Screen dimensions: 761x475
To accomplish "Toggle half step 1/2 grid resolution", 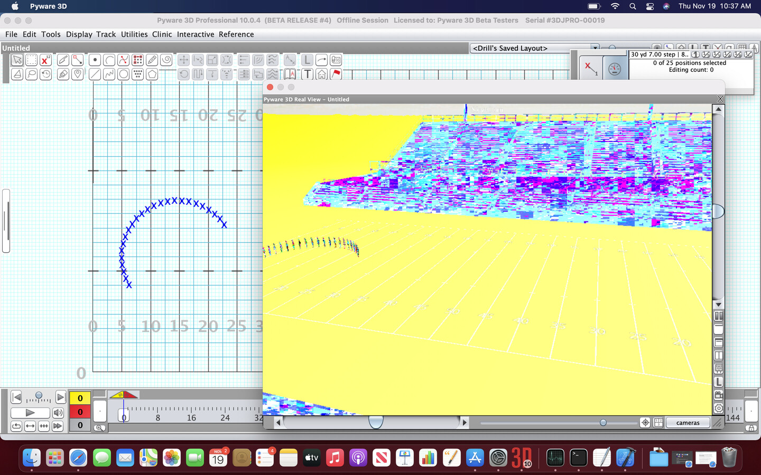I will click(x=706, y=54).
